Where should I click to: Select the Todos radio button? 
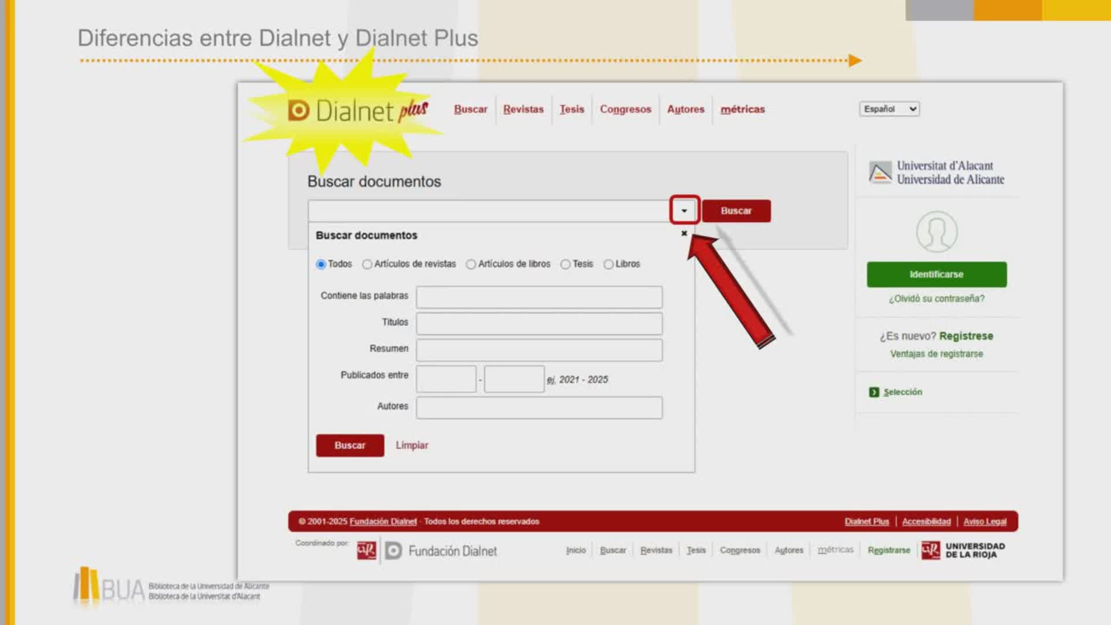pyautogui.click(x=321, y=264)
